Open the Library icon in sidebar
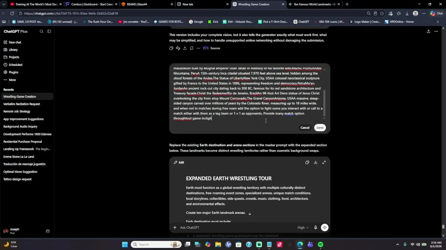The height and width of the screenshot is (250, 446). coord(6,50)
